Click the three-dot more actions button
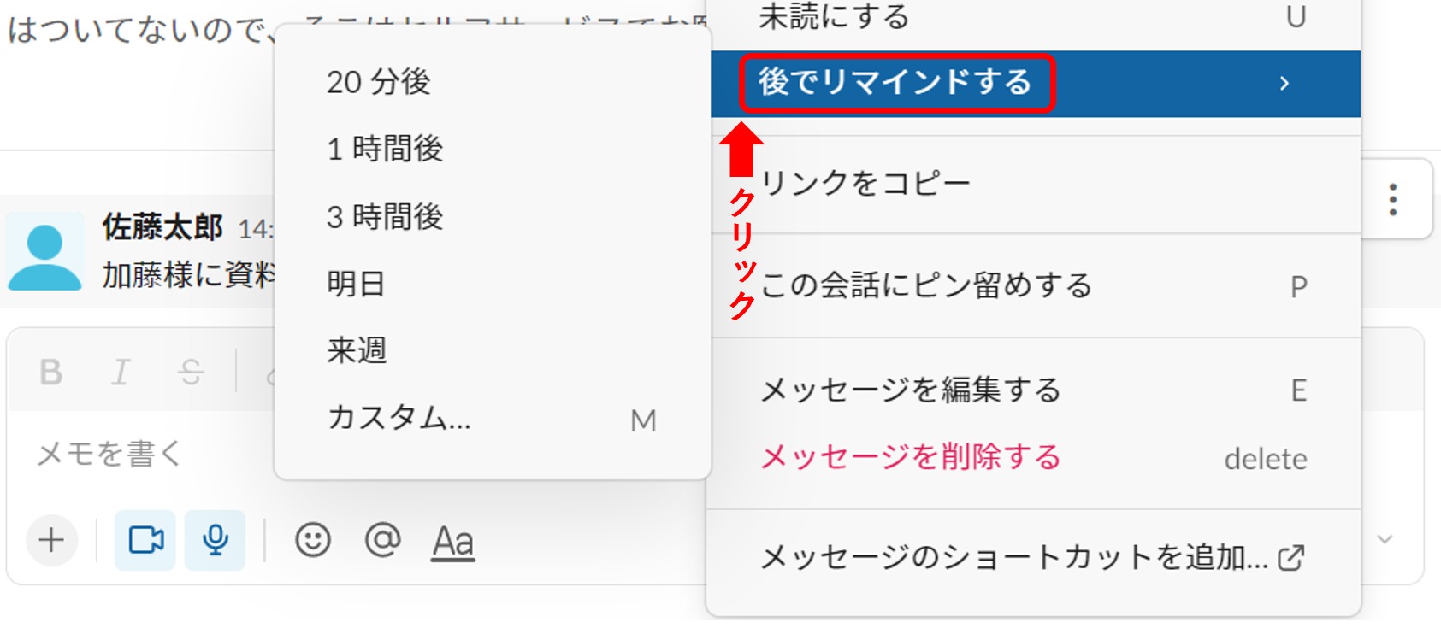 point(1393,200)
